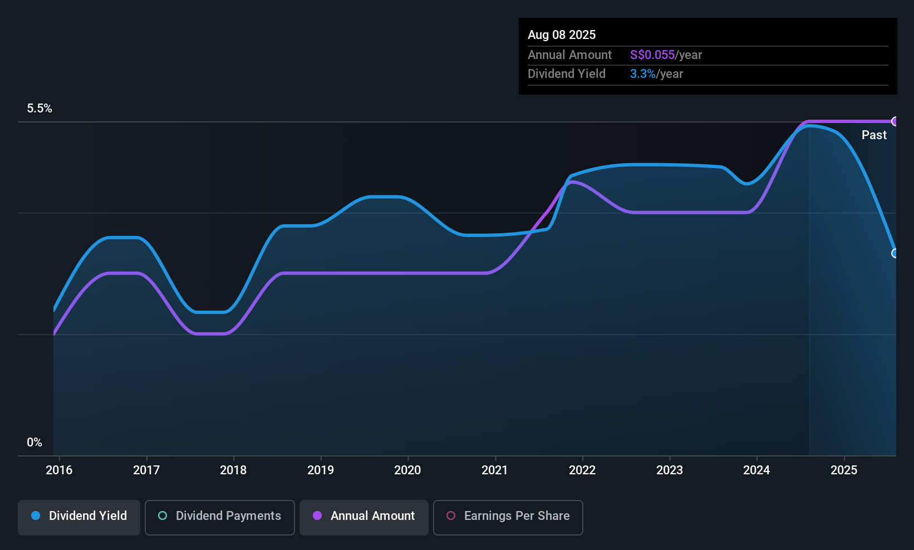Toggle the Annual Amount legend series

363,517
